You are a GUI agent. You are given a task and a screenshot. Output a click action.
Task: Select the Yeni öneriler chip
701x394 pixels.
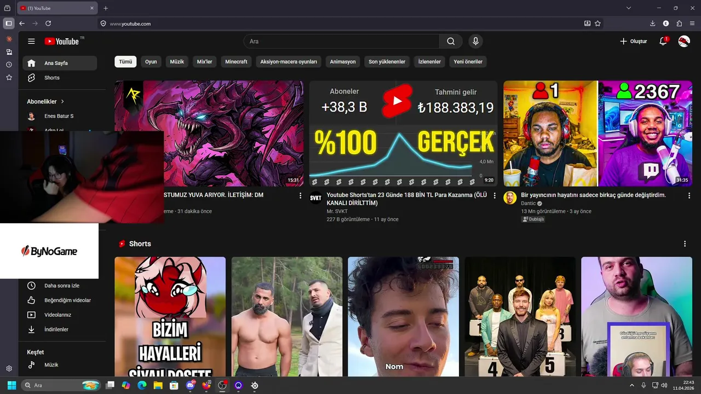click(x=468, y=62)
